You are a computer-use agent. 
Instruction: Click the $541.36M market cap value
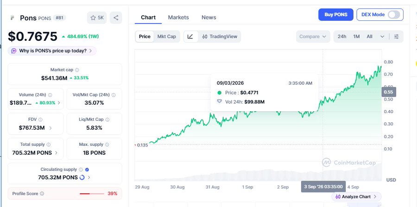coord(54,78)
